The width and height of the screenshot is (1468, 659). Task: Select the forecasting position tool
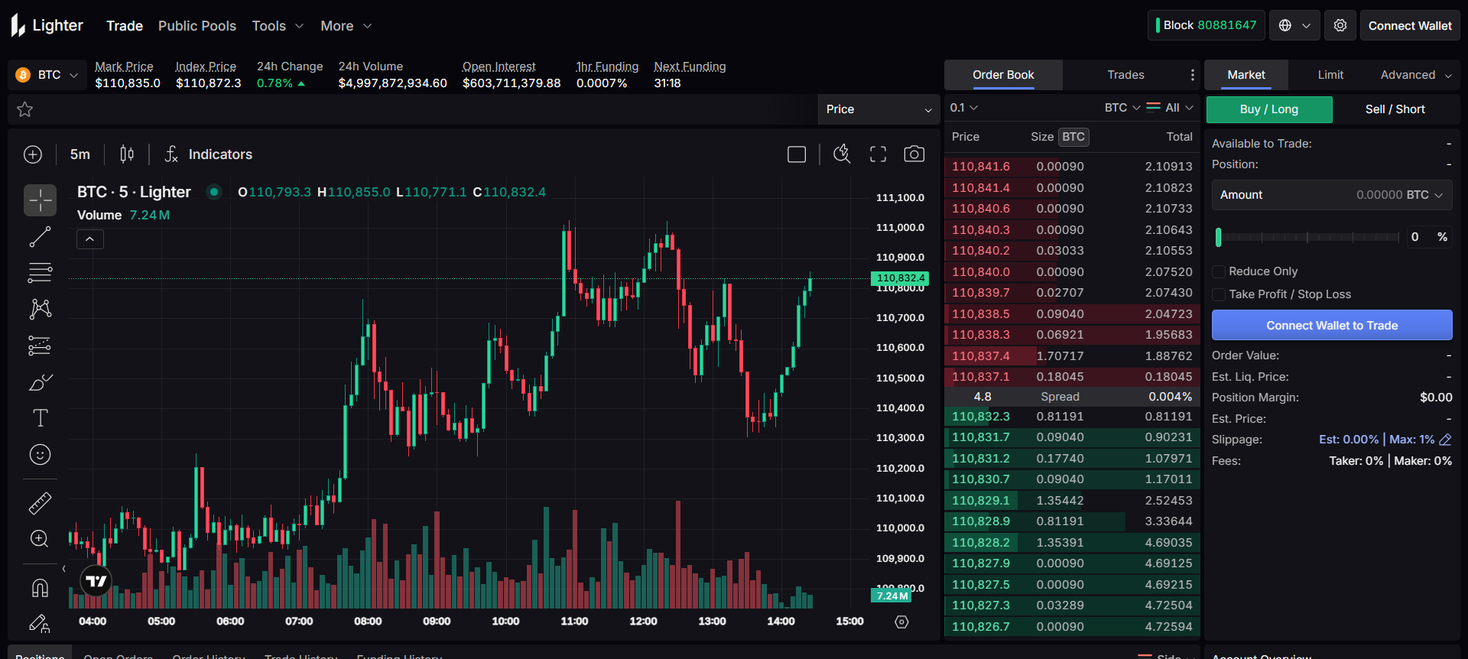pyautogui.click(x=40, y=346)
